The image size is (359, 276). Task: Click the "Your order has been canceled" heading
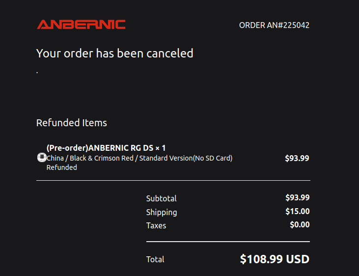click(x=115, y=53)
